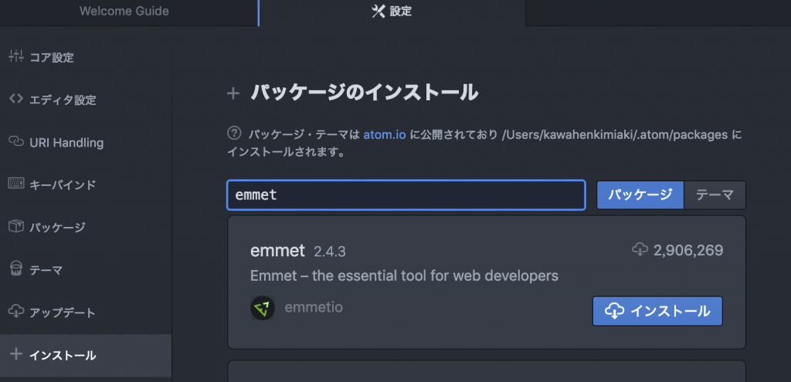Select インストール in the sidebar
791x382 pixels.
(86, 355)
